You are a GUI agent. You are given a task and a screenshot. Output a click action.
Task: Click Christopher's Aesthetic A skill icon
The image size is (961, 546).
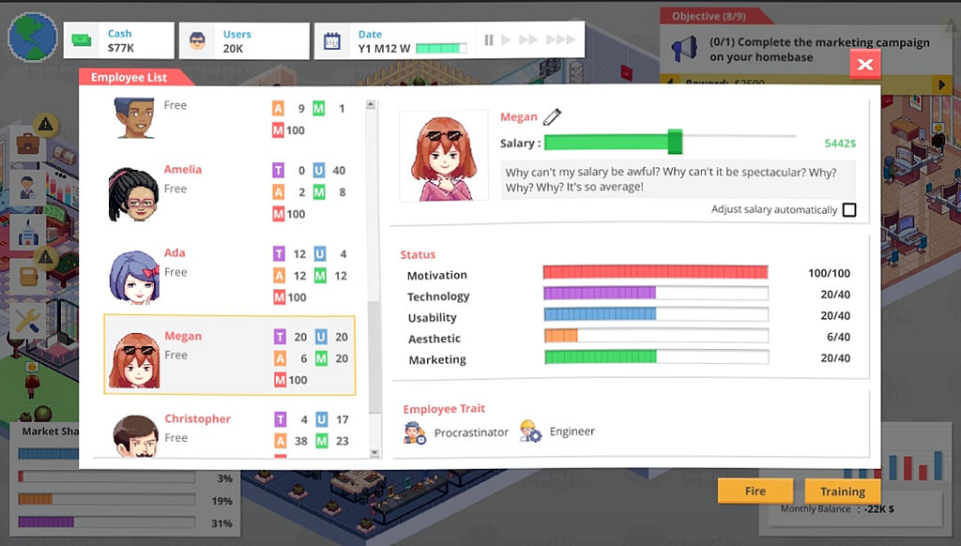280,441
